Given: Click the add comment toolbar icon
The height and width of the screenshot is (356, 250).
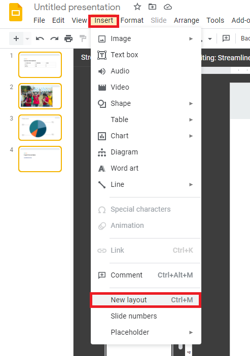Looking at the screenshot, I should click(226, 38).
